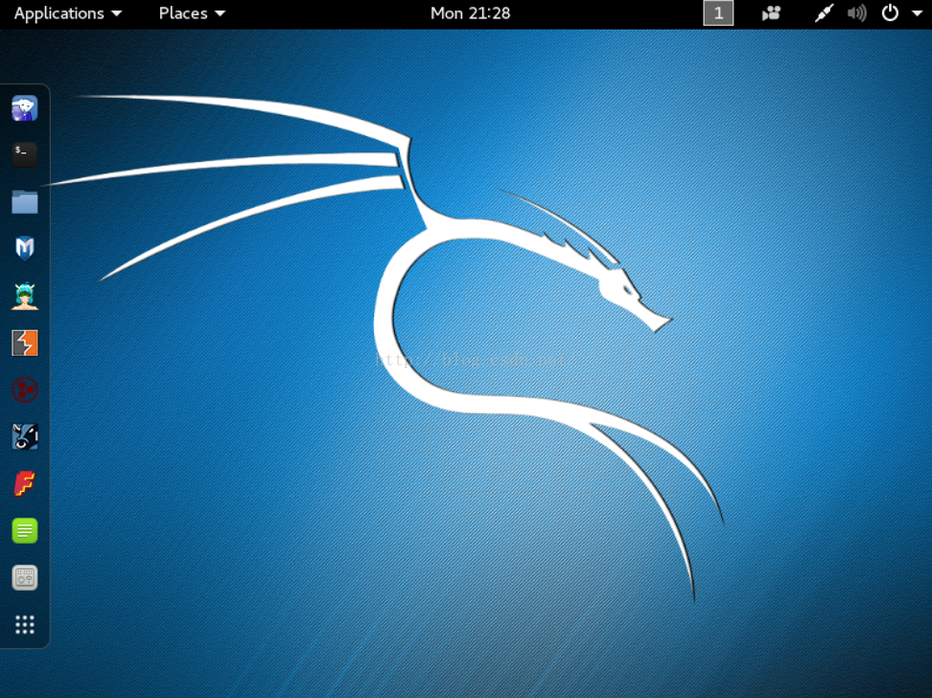Launch the Maltego red circle icon

click(25, 390)
